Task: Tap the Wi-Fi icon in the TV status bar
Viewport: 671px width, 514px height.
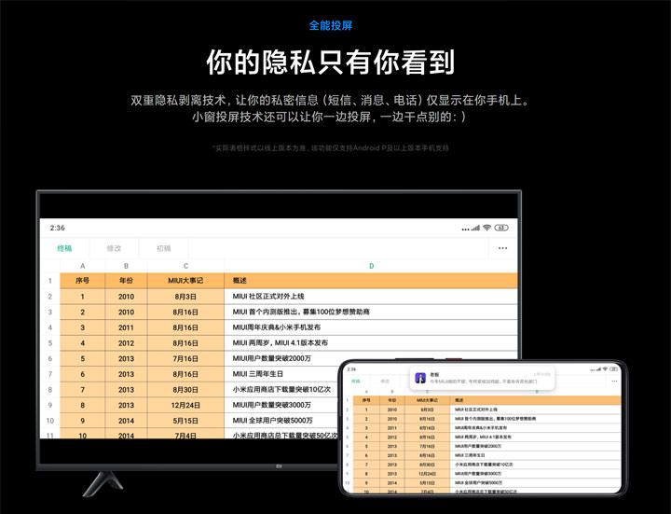Action: coord(486,228)
